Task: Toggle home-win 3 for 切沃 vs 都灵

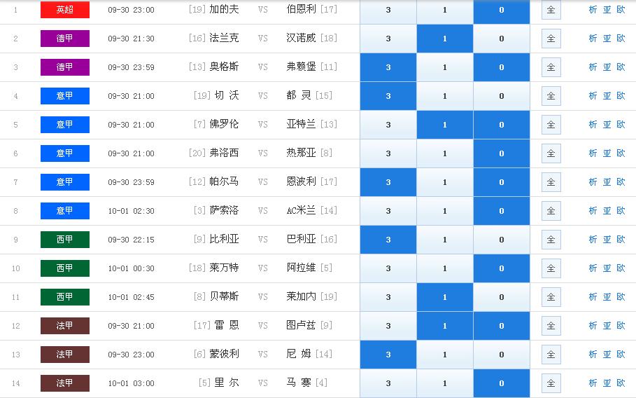Action: [x=388, y=96]
